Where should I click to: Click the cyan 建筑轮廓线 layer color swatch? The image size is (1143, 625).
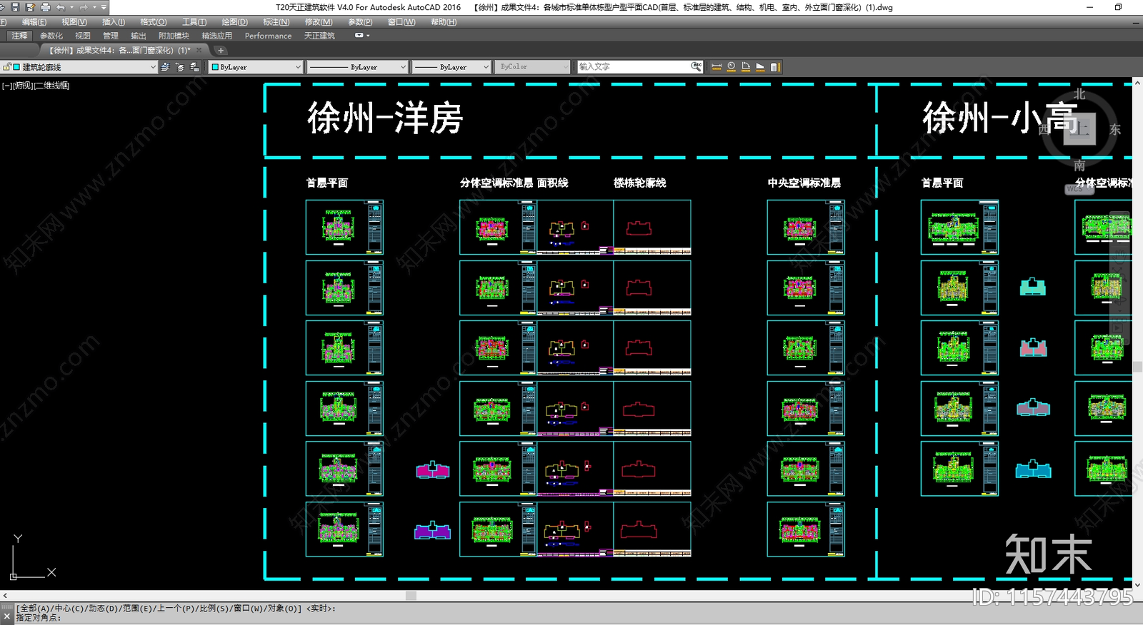17,67
